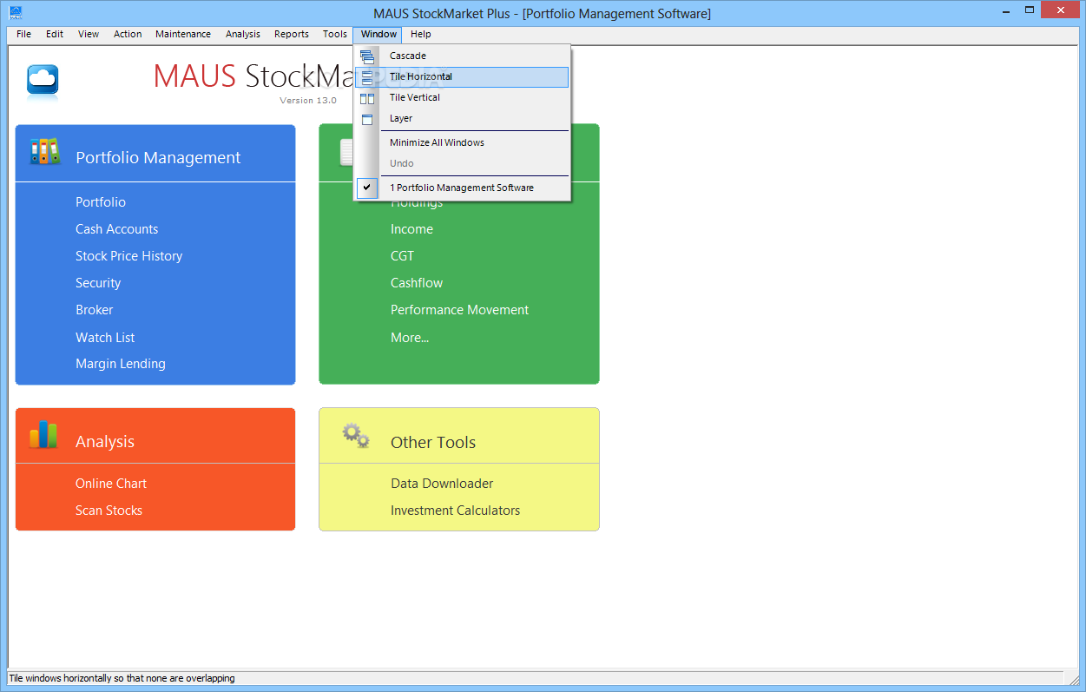The image size is (1086, 692).
Task: Open the File menu
Action: click(23, 34)
